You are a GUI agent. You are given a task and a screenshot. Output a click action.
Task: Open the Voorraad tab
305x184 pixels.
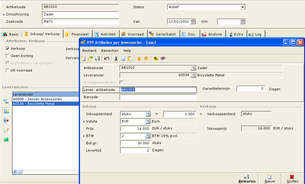pos(133,34)
